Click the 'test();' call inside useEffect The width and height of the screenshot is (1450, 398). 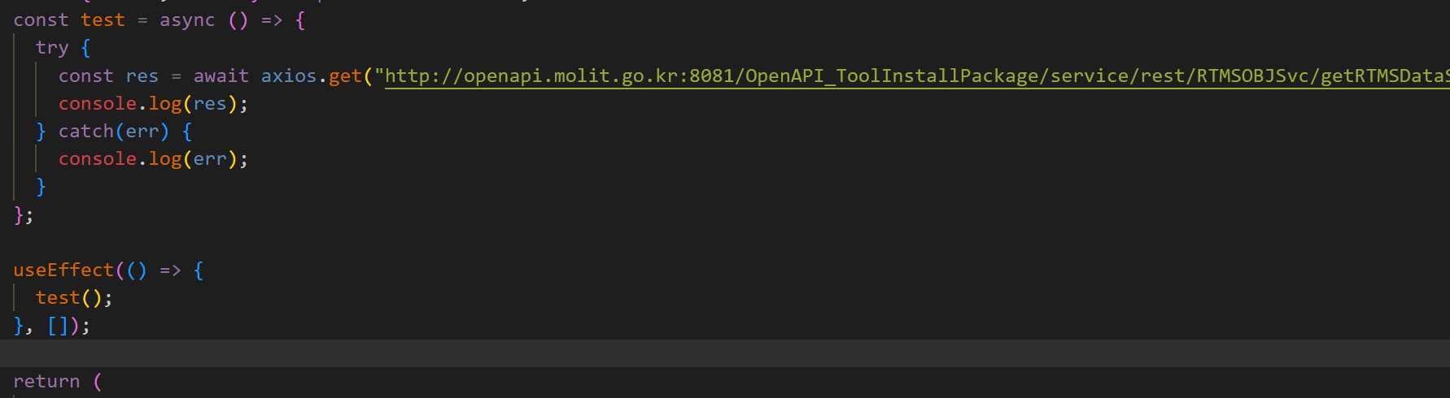pos(74,298)
